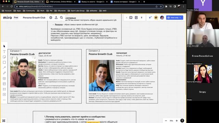219x123 pixels.
Task: Pick the Shape rectangle tool
Action: coord(4,62)
